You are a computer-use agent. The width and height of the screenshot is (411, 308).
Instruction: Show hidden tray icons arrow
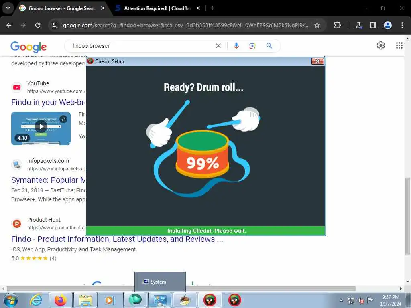(x=341, y=301)
